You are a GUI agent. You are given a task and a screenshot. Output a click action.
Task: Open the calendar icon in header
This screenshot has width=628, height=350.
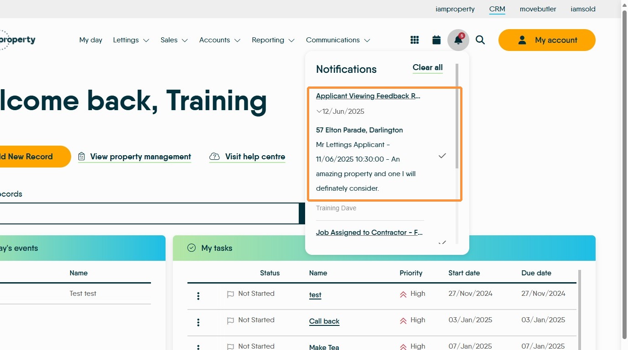coord(436,40)
